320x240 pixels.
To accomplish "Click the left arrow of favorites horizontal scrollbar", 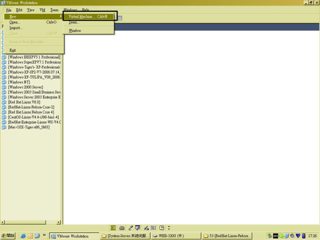I will [2, 222].
